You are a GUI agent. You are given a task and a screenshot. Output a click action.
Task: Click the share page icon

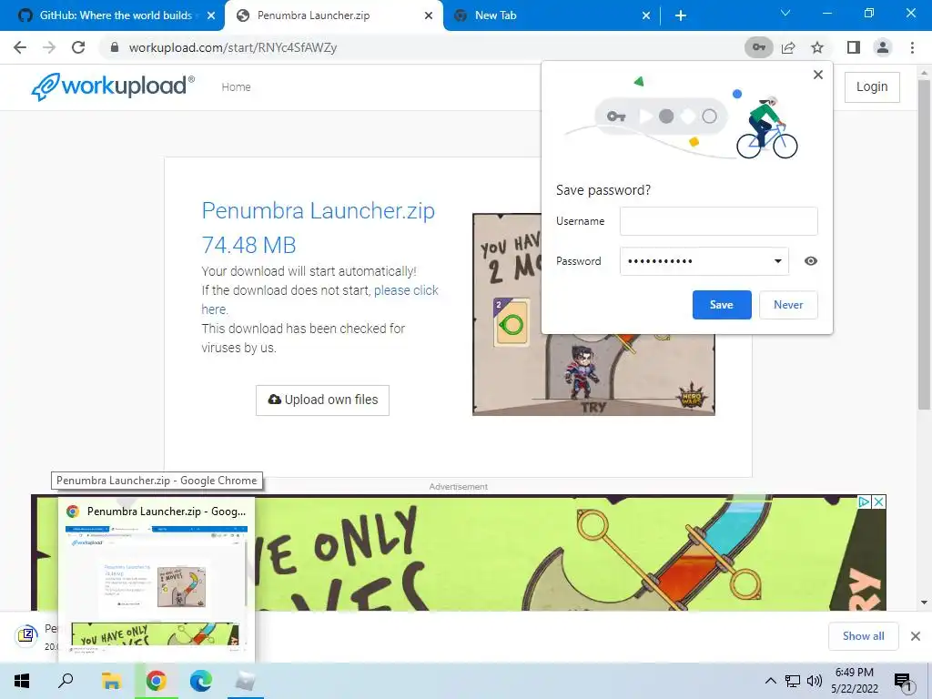pos(788,47)
